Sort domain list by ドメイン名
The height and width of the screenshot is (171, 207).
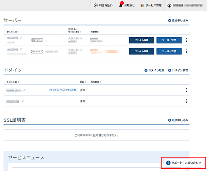point(13,82)
